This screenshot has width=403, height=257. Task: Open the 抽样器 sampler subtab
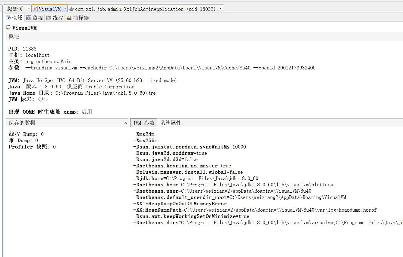point(78,18)
